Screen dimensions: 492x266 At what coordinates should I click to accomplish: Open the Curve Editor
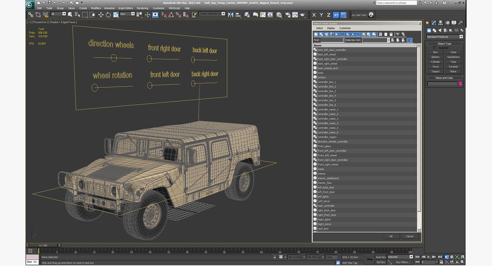[263, 15]
